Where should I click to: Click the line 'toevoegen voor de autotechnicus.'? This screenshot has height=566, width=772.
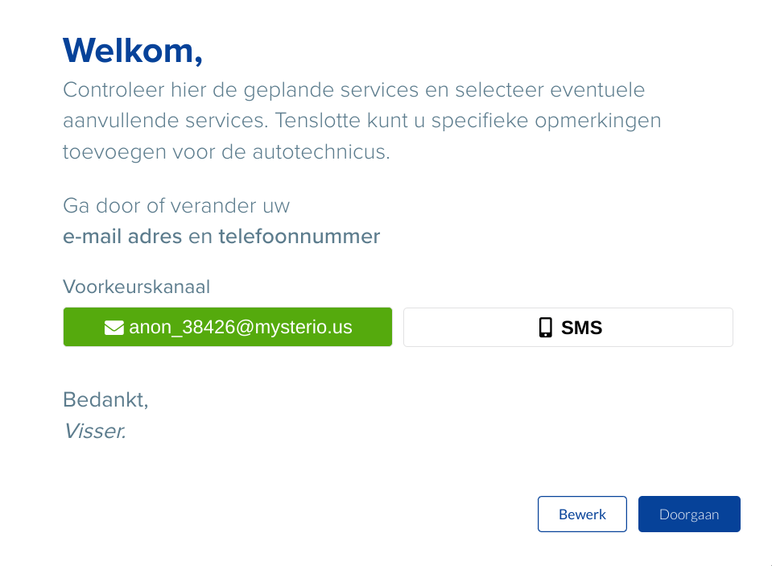pos(226,151)
